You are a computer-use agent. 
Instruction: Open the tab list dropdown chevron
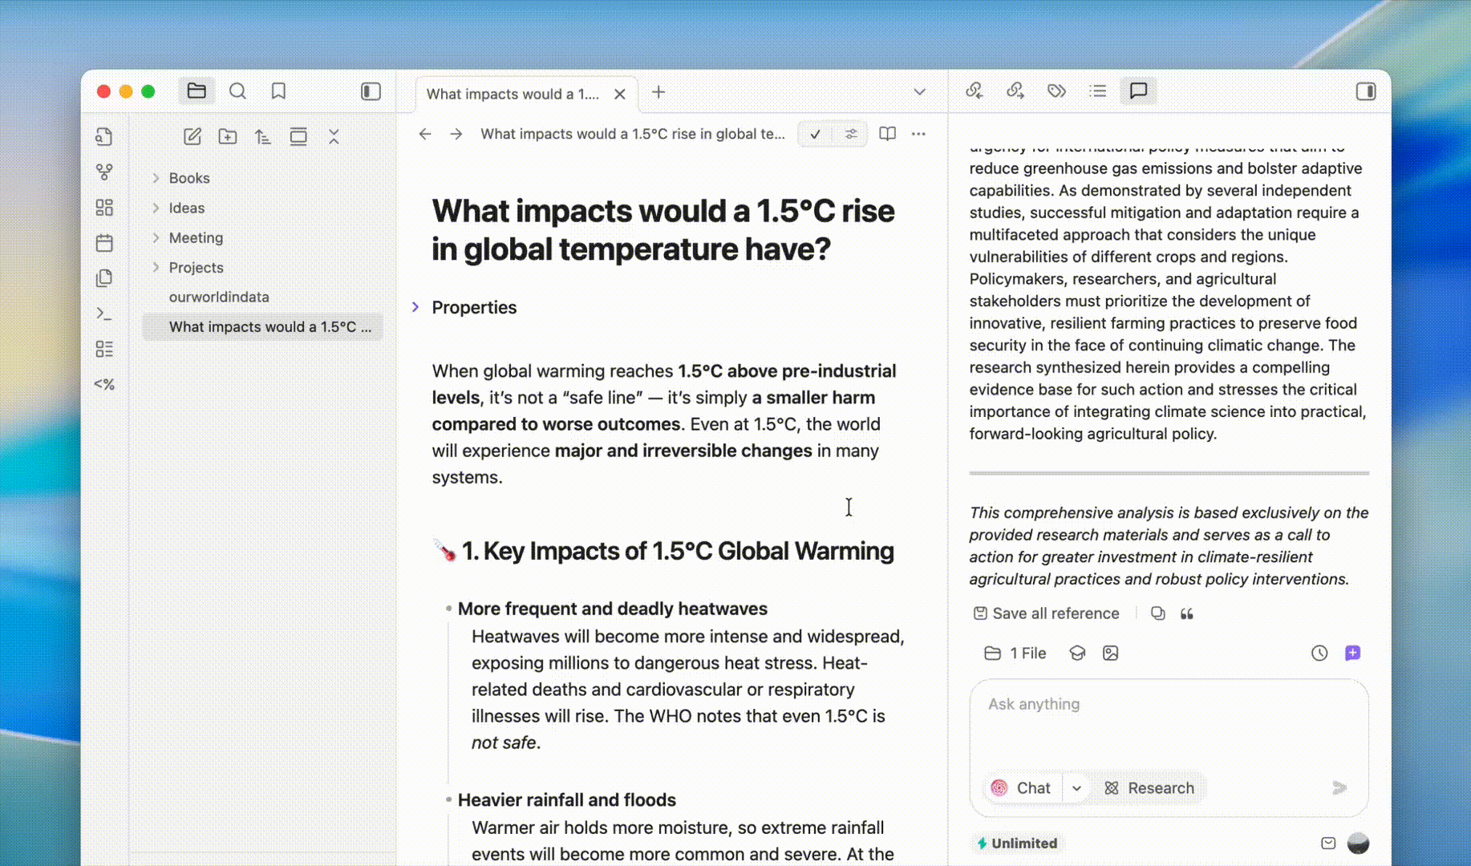click(x=920, y=92)
